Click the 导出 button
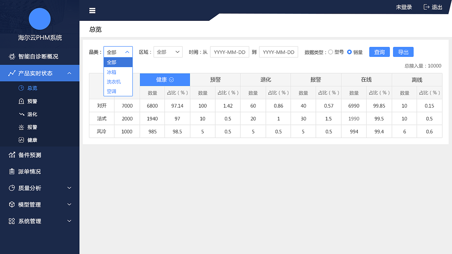The height and width of the screenshot is (254, 452). (403, 52)
